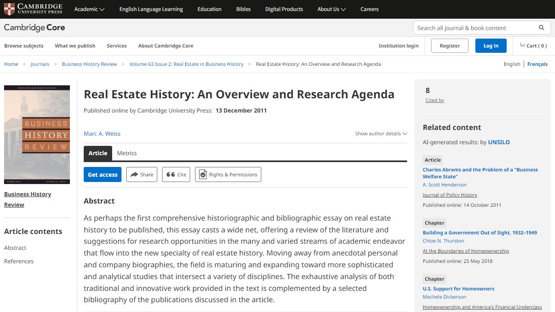The image size is (555, 312).
Task: Click the Cite button label
Action: tap(182, 175)
